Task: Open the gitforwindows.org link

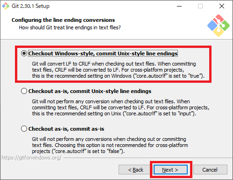Action: (x=31, y=158)
